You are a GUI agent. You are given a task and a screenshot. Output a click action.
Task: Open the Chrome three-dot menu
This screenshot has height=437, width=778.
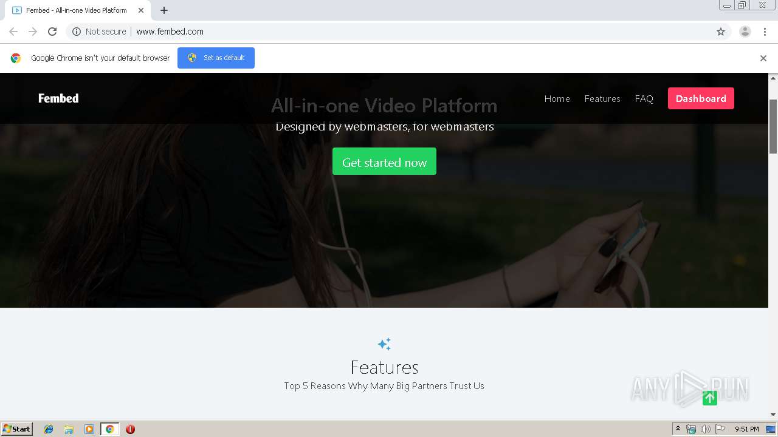(x=765, y=32)
